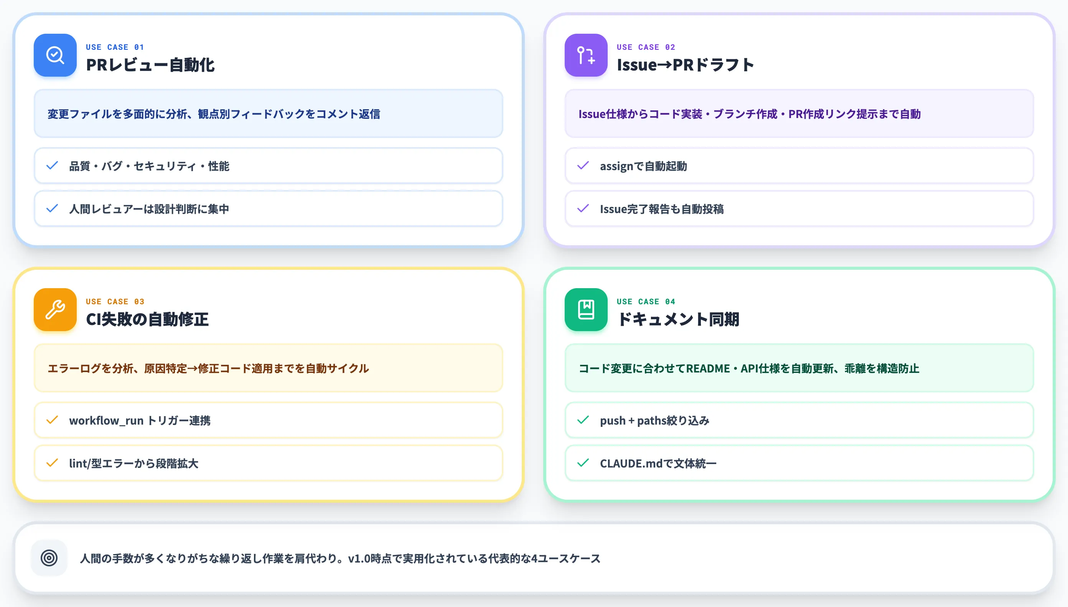Select the USE CASE 01 label
The height and width of the screenshot is (607, 1068).
point(115,47)
